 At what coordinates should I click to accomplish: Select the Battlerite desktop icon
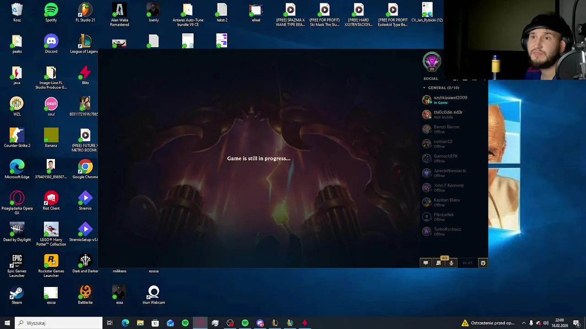[85, 295]
